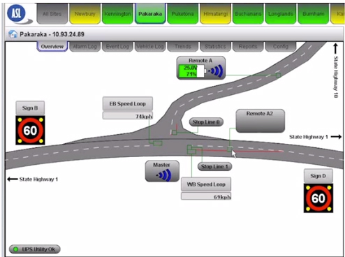Image resolution: width=345 pixels, height=257 pixels.
Task: Click the ASL logo icon
Action: point(19,14)
